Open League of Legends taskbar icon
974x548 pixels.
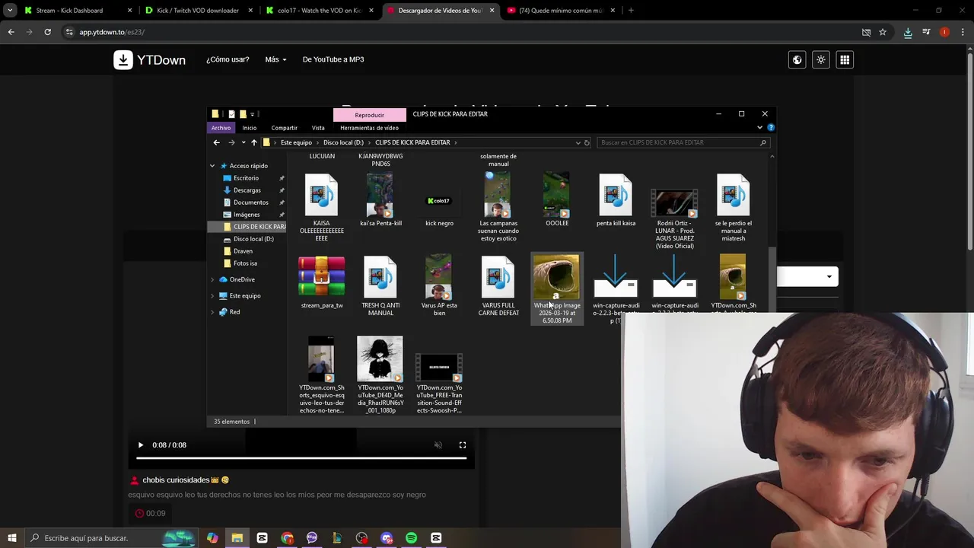[x=336, y=538]
